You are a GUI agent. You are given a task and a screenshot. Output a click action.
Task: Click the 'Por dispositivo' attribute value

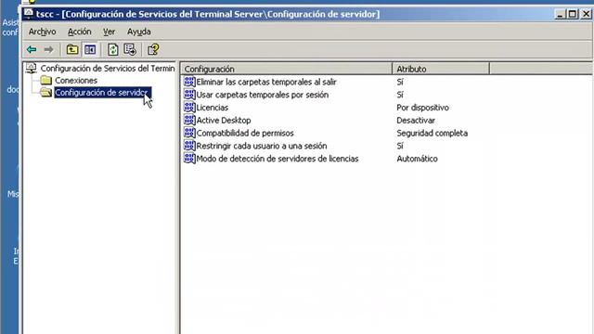coord(423,108)
